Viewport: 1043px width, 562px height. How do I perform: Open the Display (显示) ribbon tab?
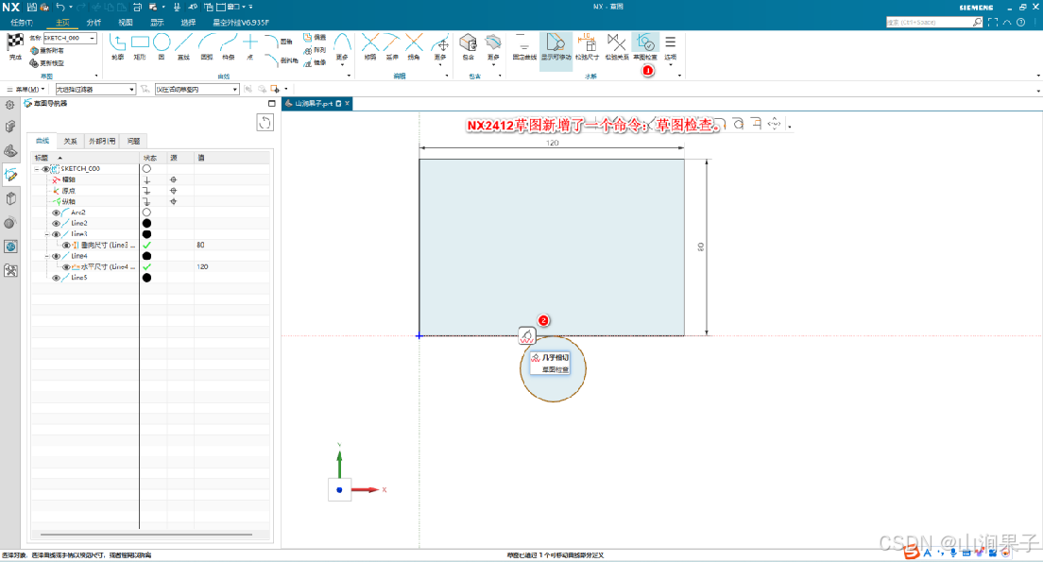click(x=157, y=23)
